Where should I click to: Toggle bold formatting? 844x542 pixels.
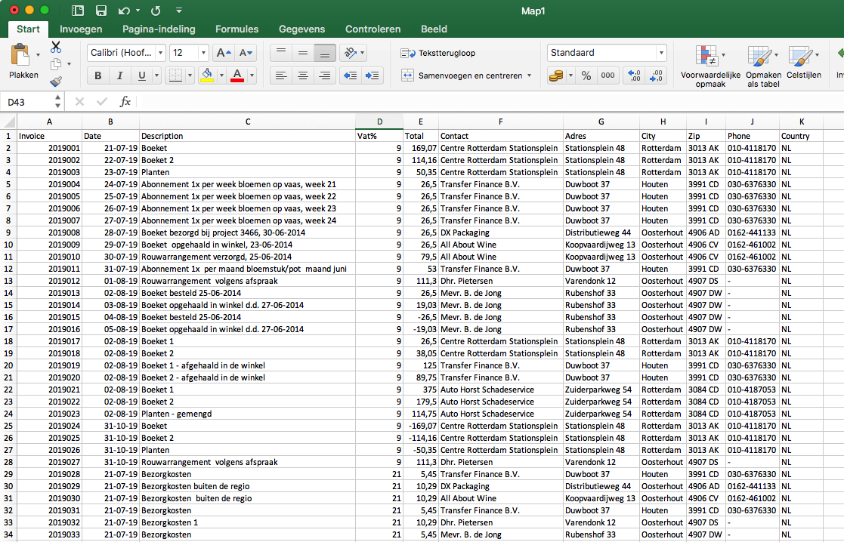(x=97, y=75)
